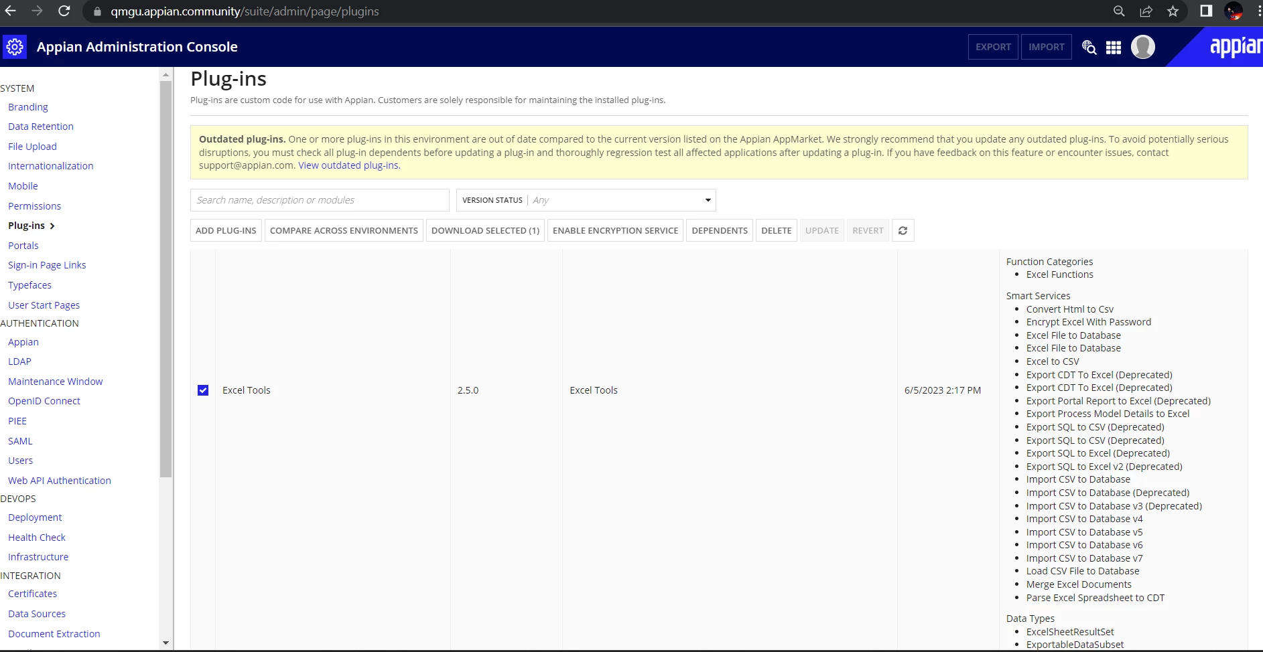
Task: Open PIEE authentication page
Action: tap(17, 421)
